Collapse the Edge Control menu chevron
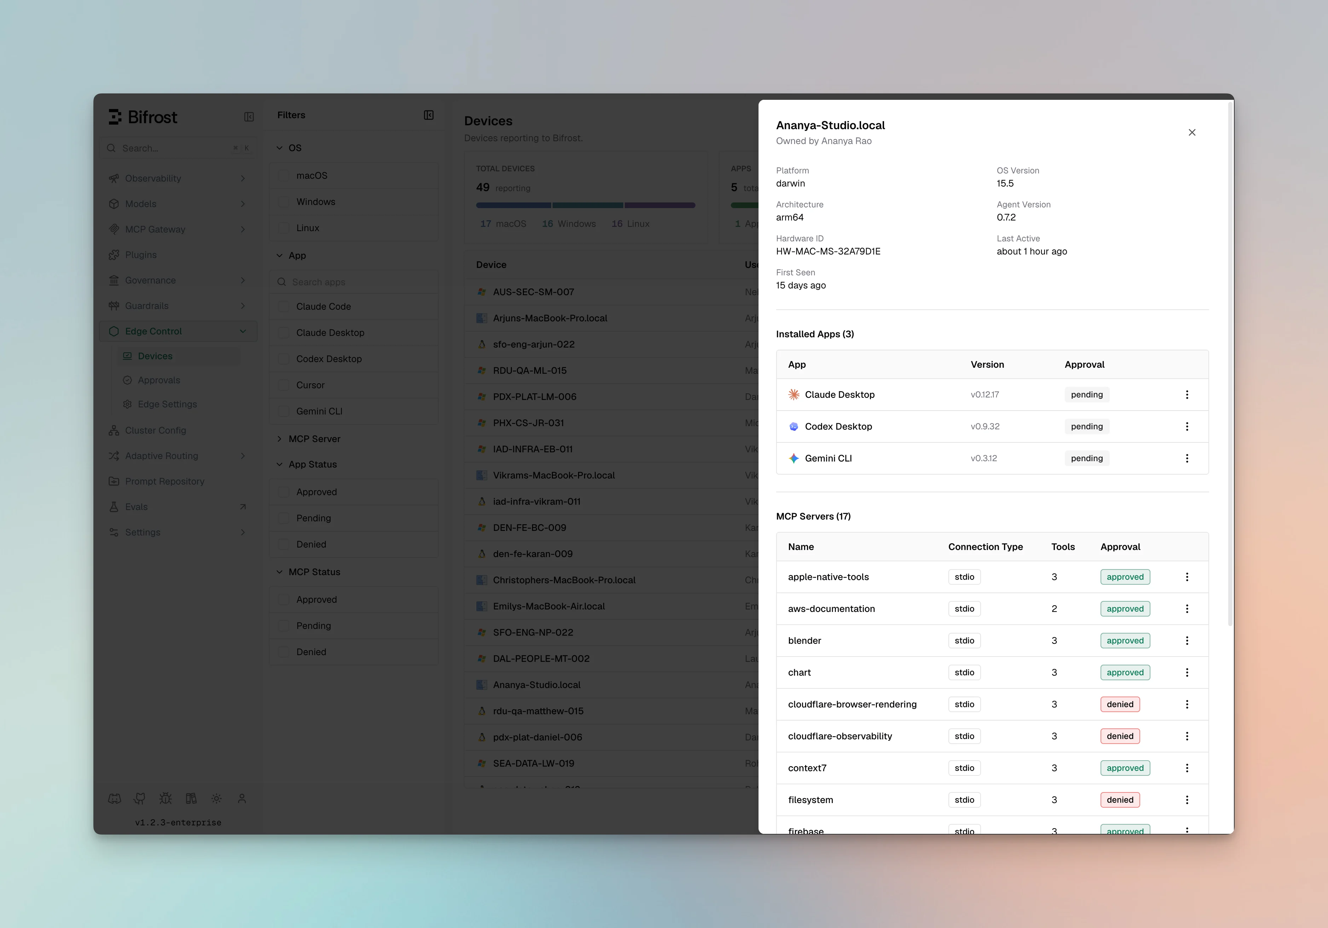The height and width of the screenshot is (928, 1328). point(243,331)
